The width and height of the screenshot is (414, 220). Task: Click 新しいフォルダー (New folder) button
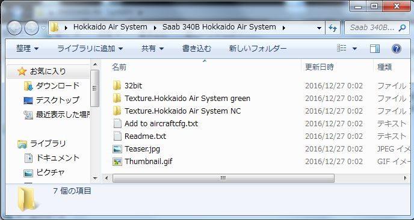pyautogui.click(x=258, y=49)
